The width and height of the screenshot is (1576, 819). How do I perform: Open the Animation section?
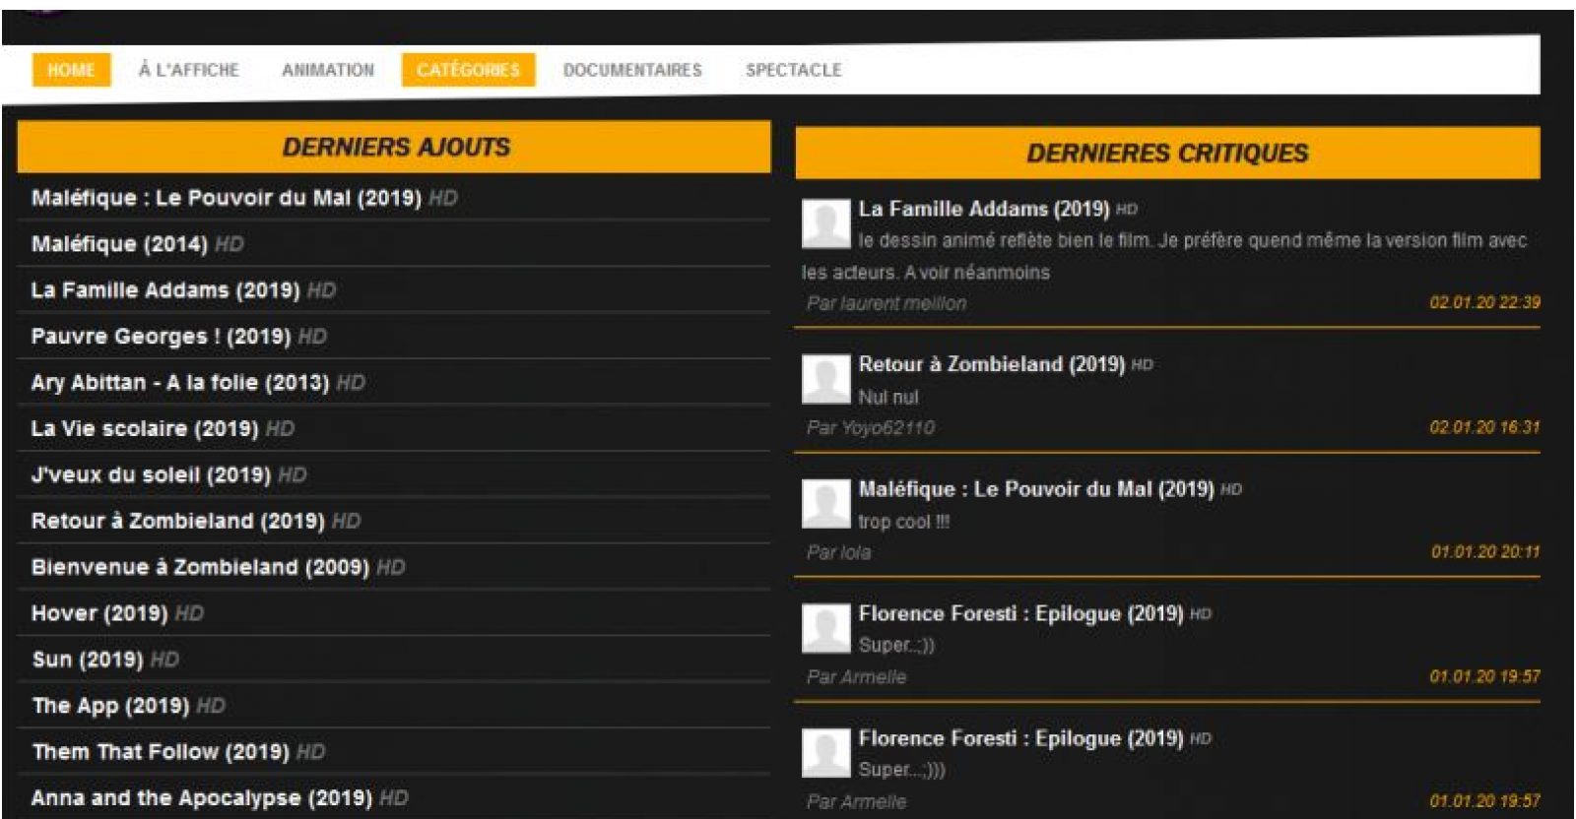pyautogui.click(x=328, y=70)
